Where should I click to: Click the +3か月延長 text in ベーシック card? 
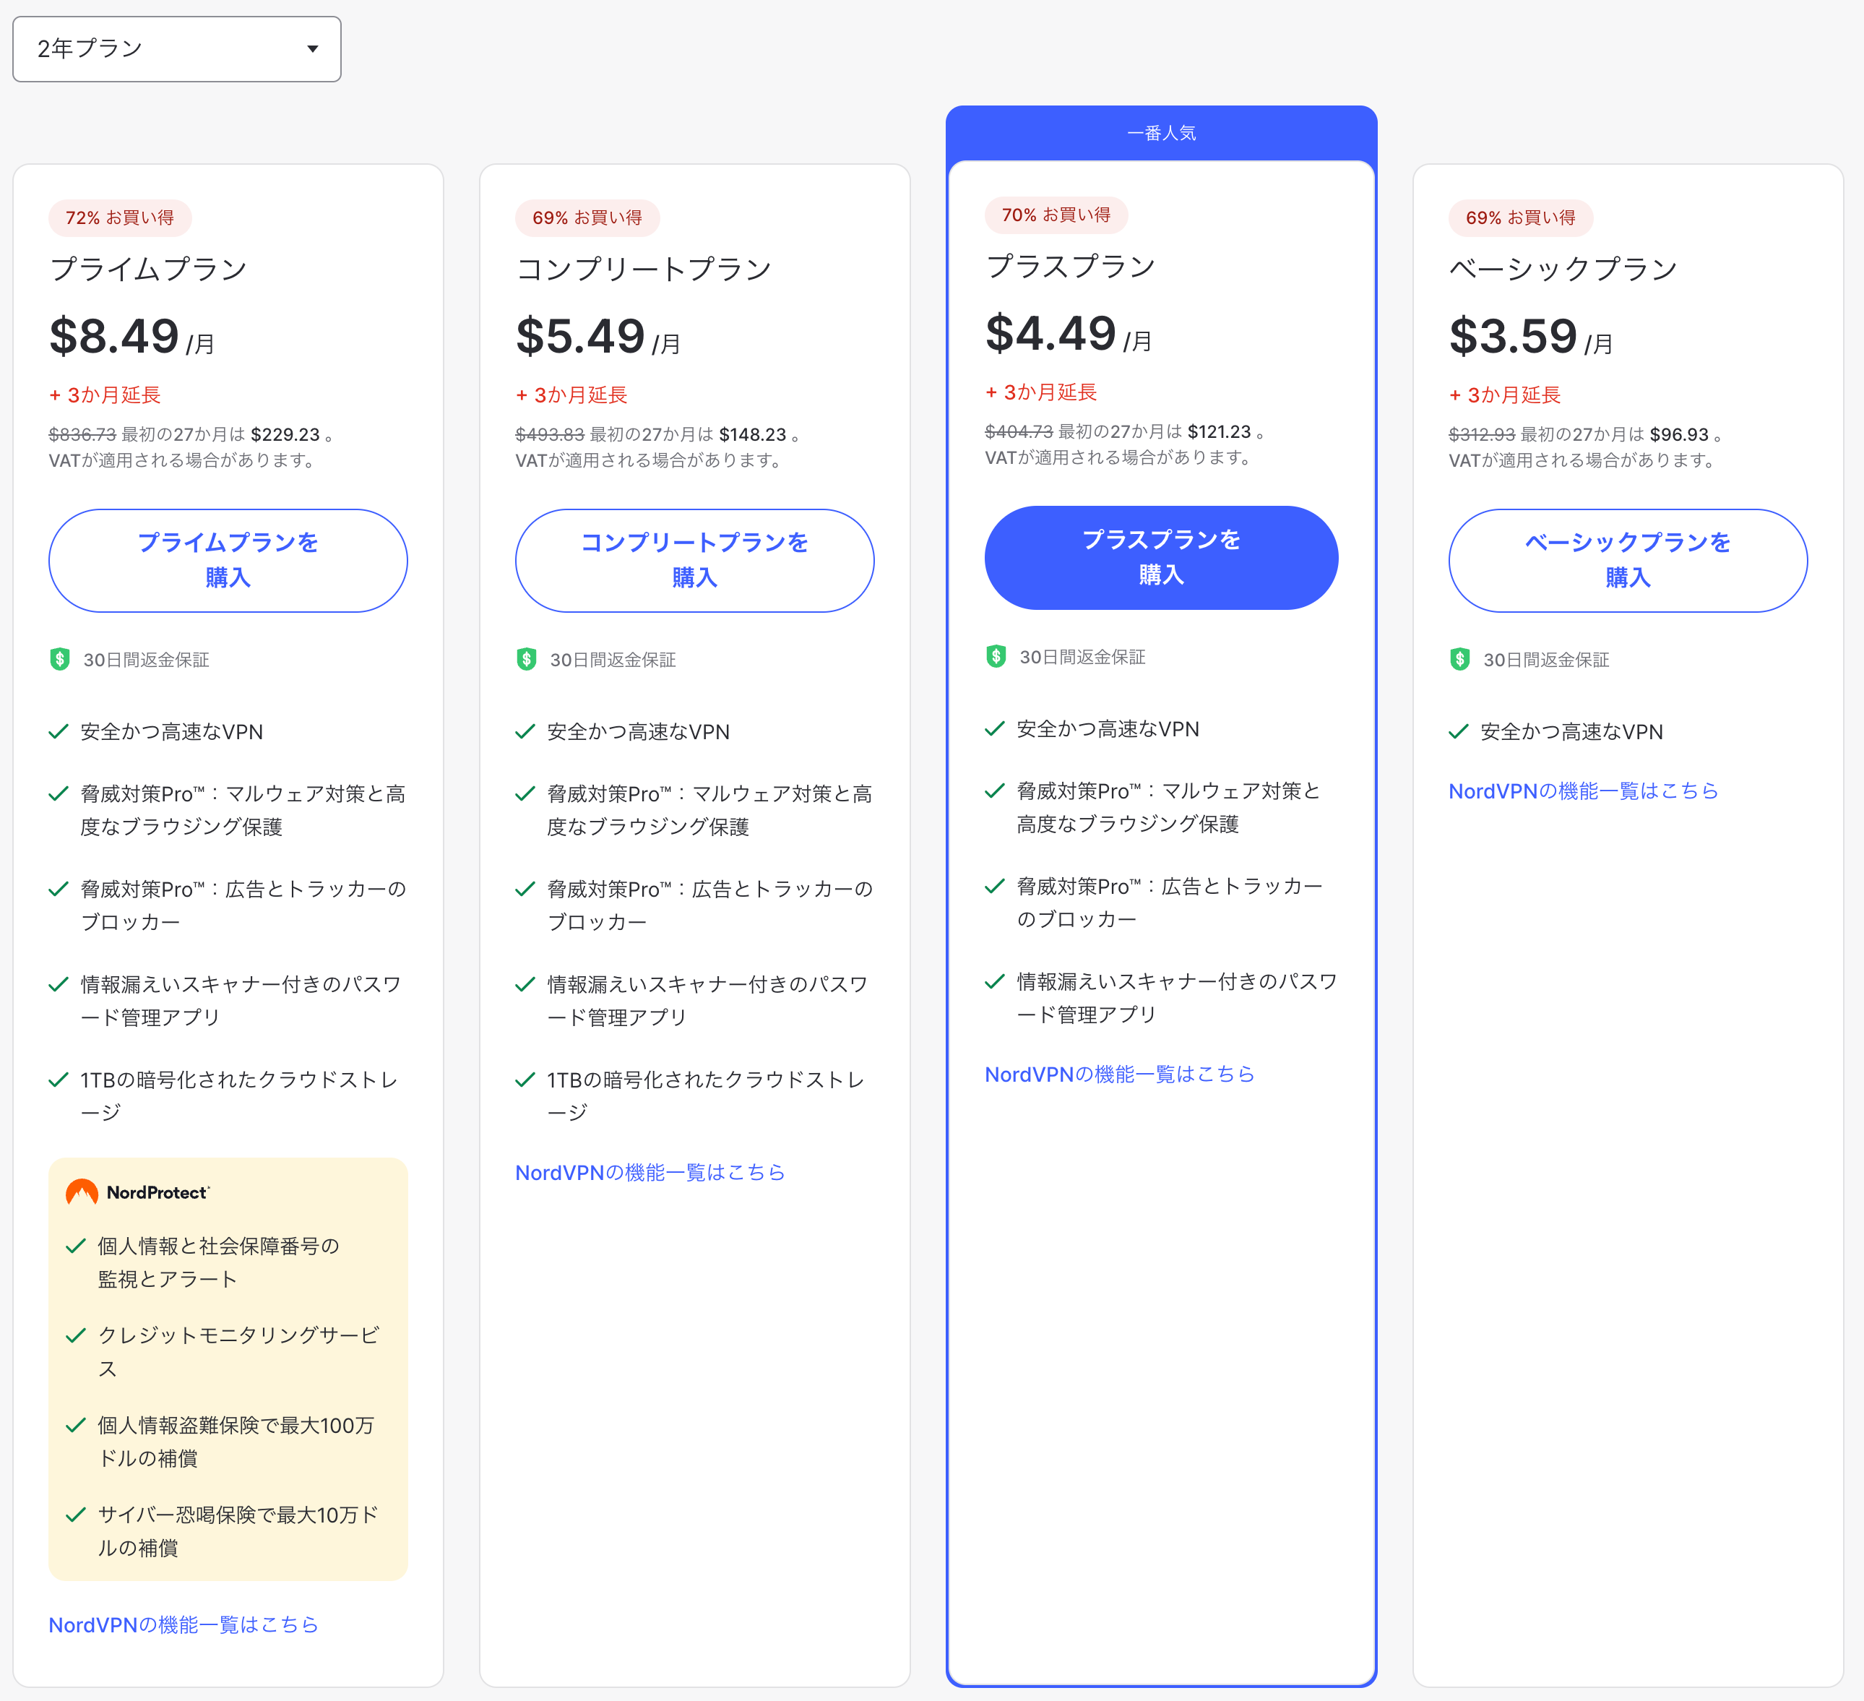pos(1505,395)
